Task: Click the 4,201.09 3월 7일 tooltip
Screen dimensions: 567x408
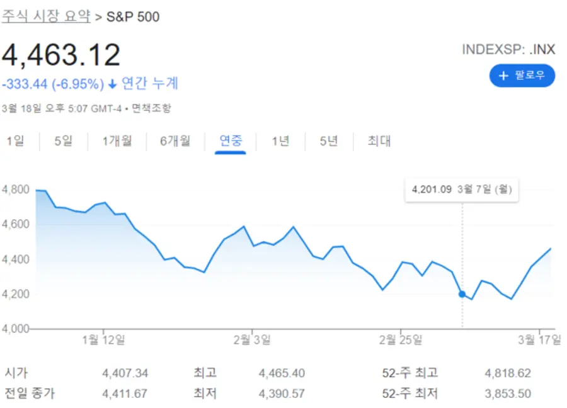Action: click(x=462, y=190)
